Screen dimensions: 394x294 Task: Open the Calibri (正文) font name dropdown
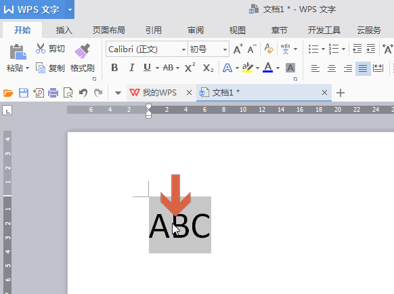point(184,49)
